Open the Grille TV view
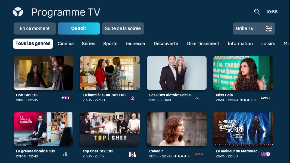The width and height of the screenshot is (290, 163). point(254,29)
